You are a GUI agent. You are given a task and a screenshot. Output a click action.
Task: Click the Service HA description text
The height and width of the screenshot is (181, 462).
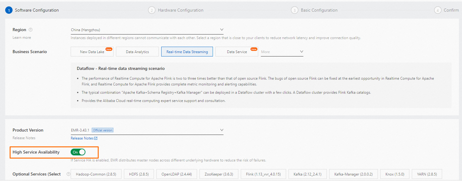[169, 160]
